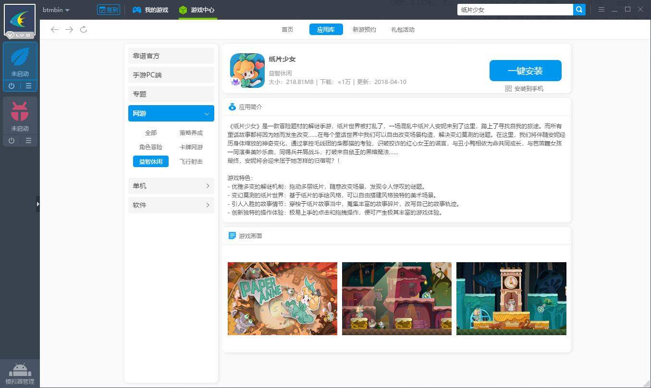Select the 益智休闲 subcategory
The height and width of the screenshot is (388, 651).
click(x=151, y=162)
